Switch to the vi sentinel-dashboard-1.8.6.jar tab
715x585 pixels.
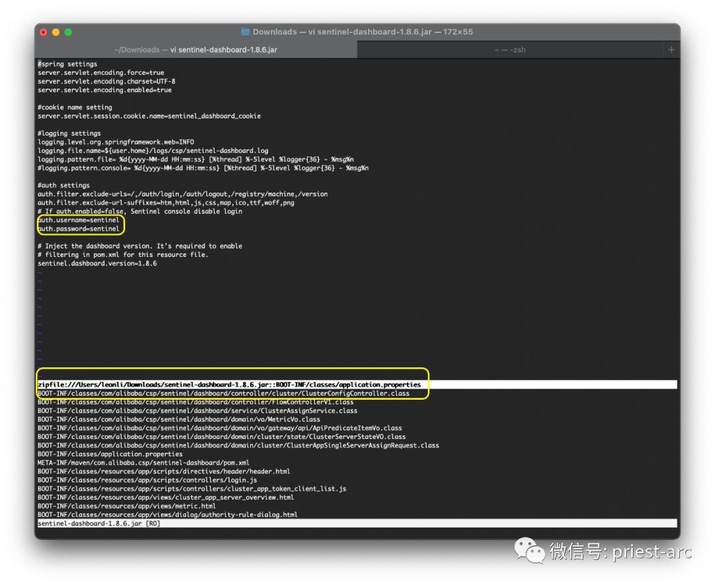[197, 49]
